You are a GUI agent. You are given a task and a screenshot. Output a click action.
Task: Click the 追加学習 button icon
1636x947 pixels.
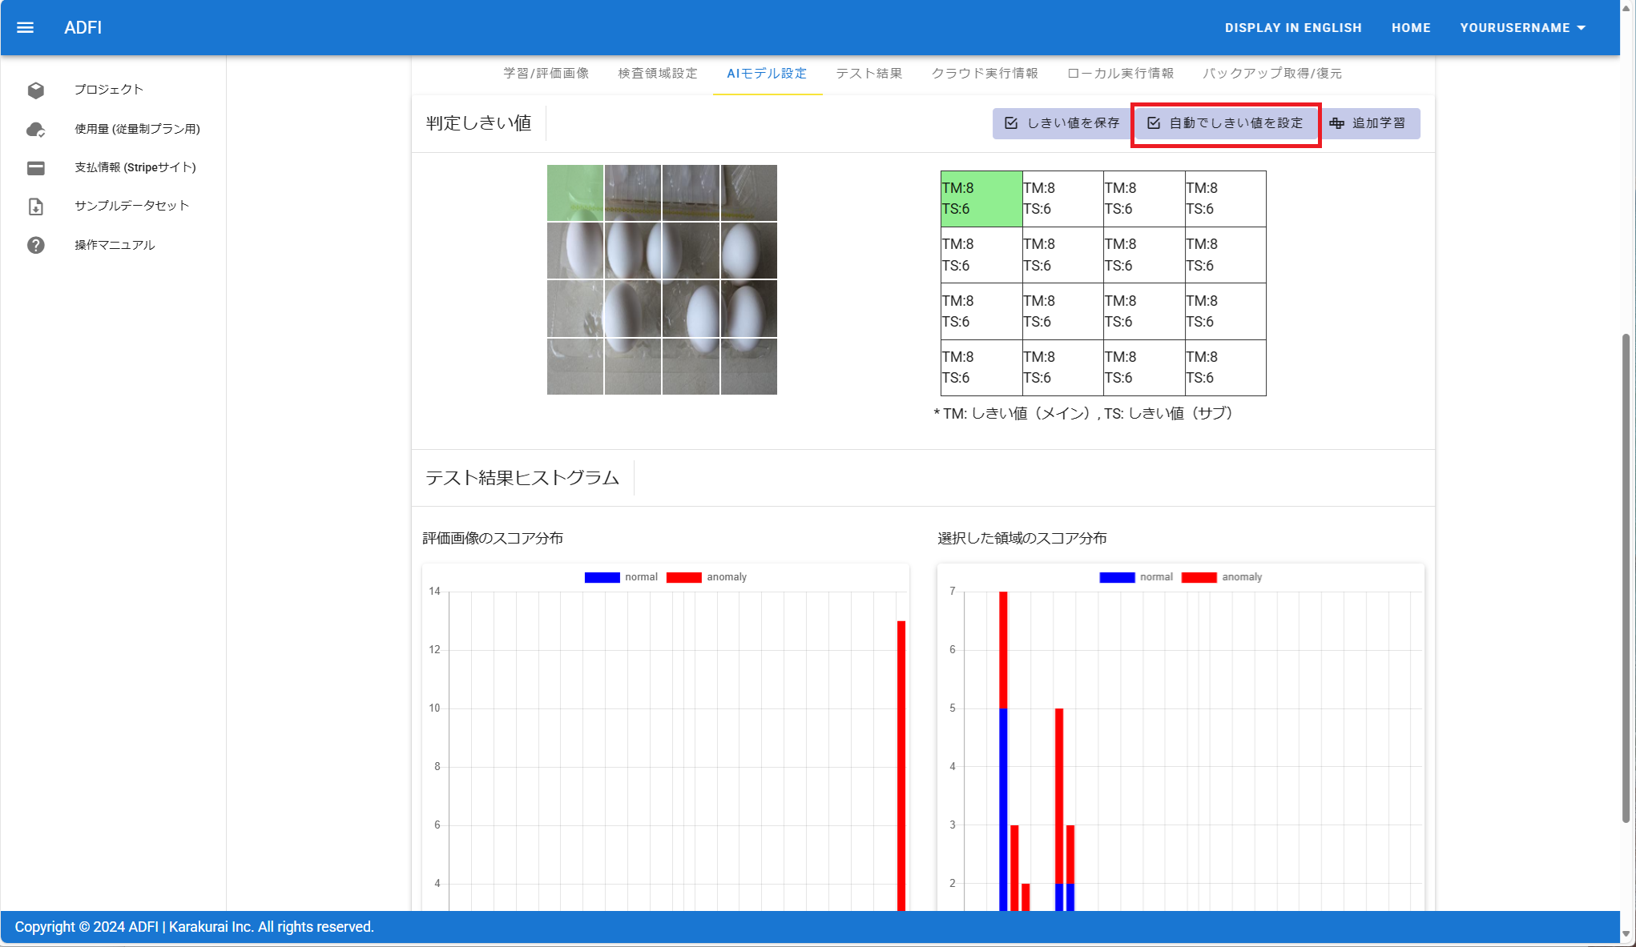(1336, 123)
